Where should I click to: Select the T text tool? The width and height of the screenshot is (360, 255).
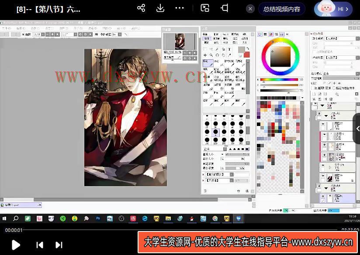coord(229,49)
